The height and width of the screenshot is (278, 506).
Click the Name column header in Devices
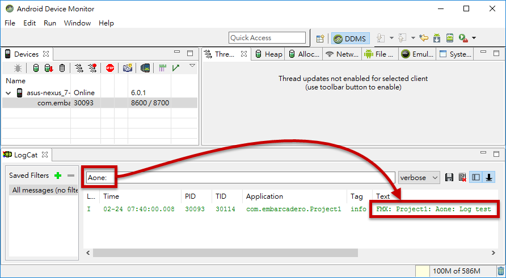[15, 81]
